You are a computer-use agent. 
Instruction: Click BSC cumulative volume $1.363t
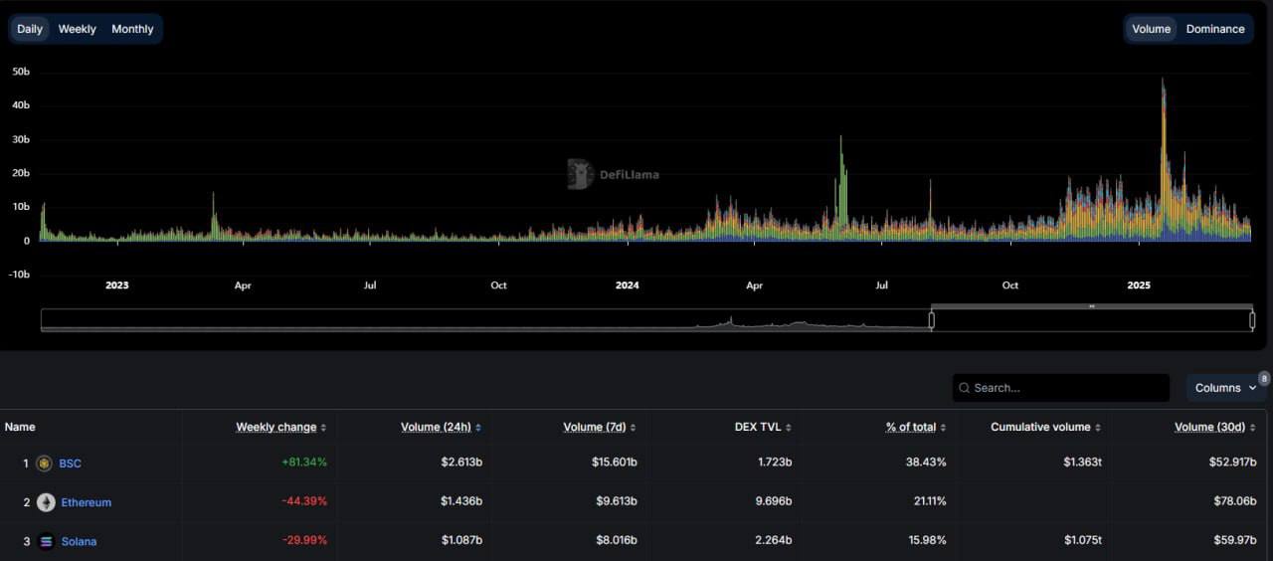click(x=1082, y=463)
